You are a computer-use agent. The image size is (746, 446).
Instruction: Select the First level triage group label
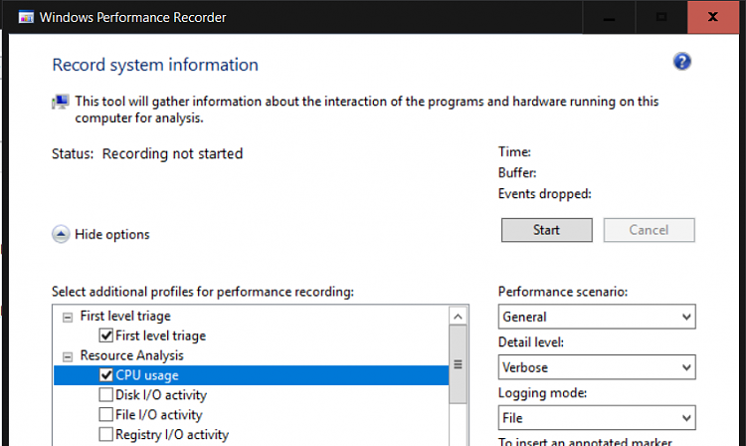pos(125,316)
